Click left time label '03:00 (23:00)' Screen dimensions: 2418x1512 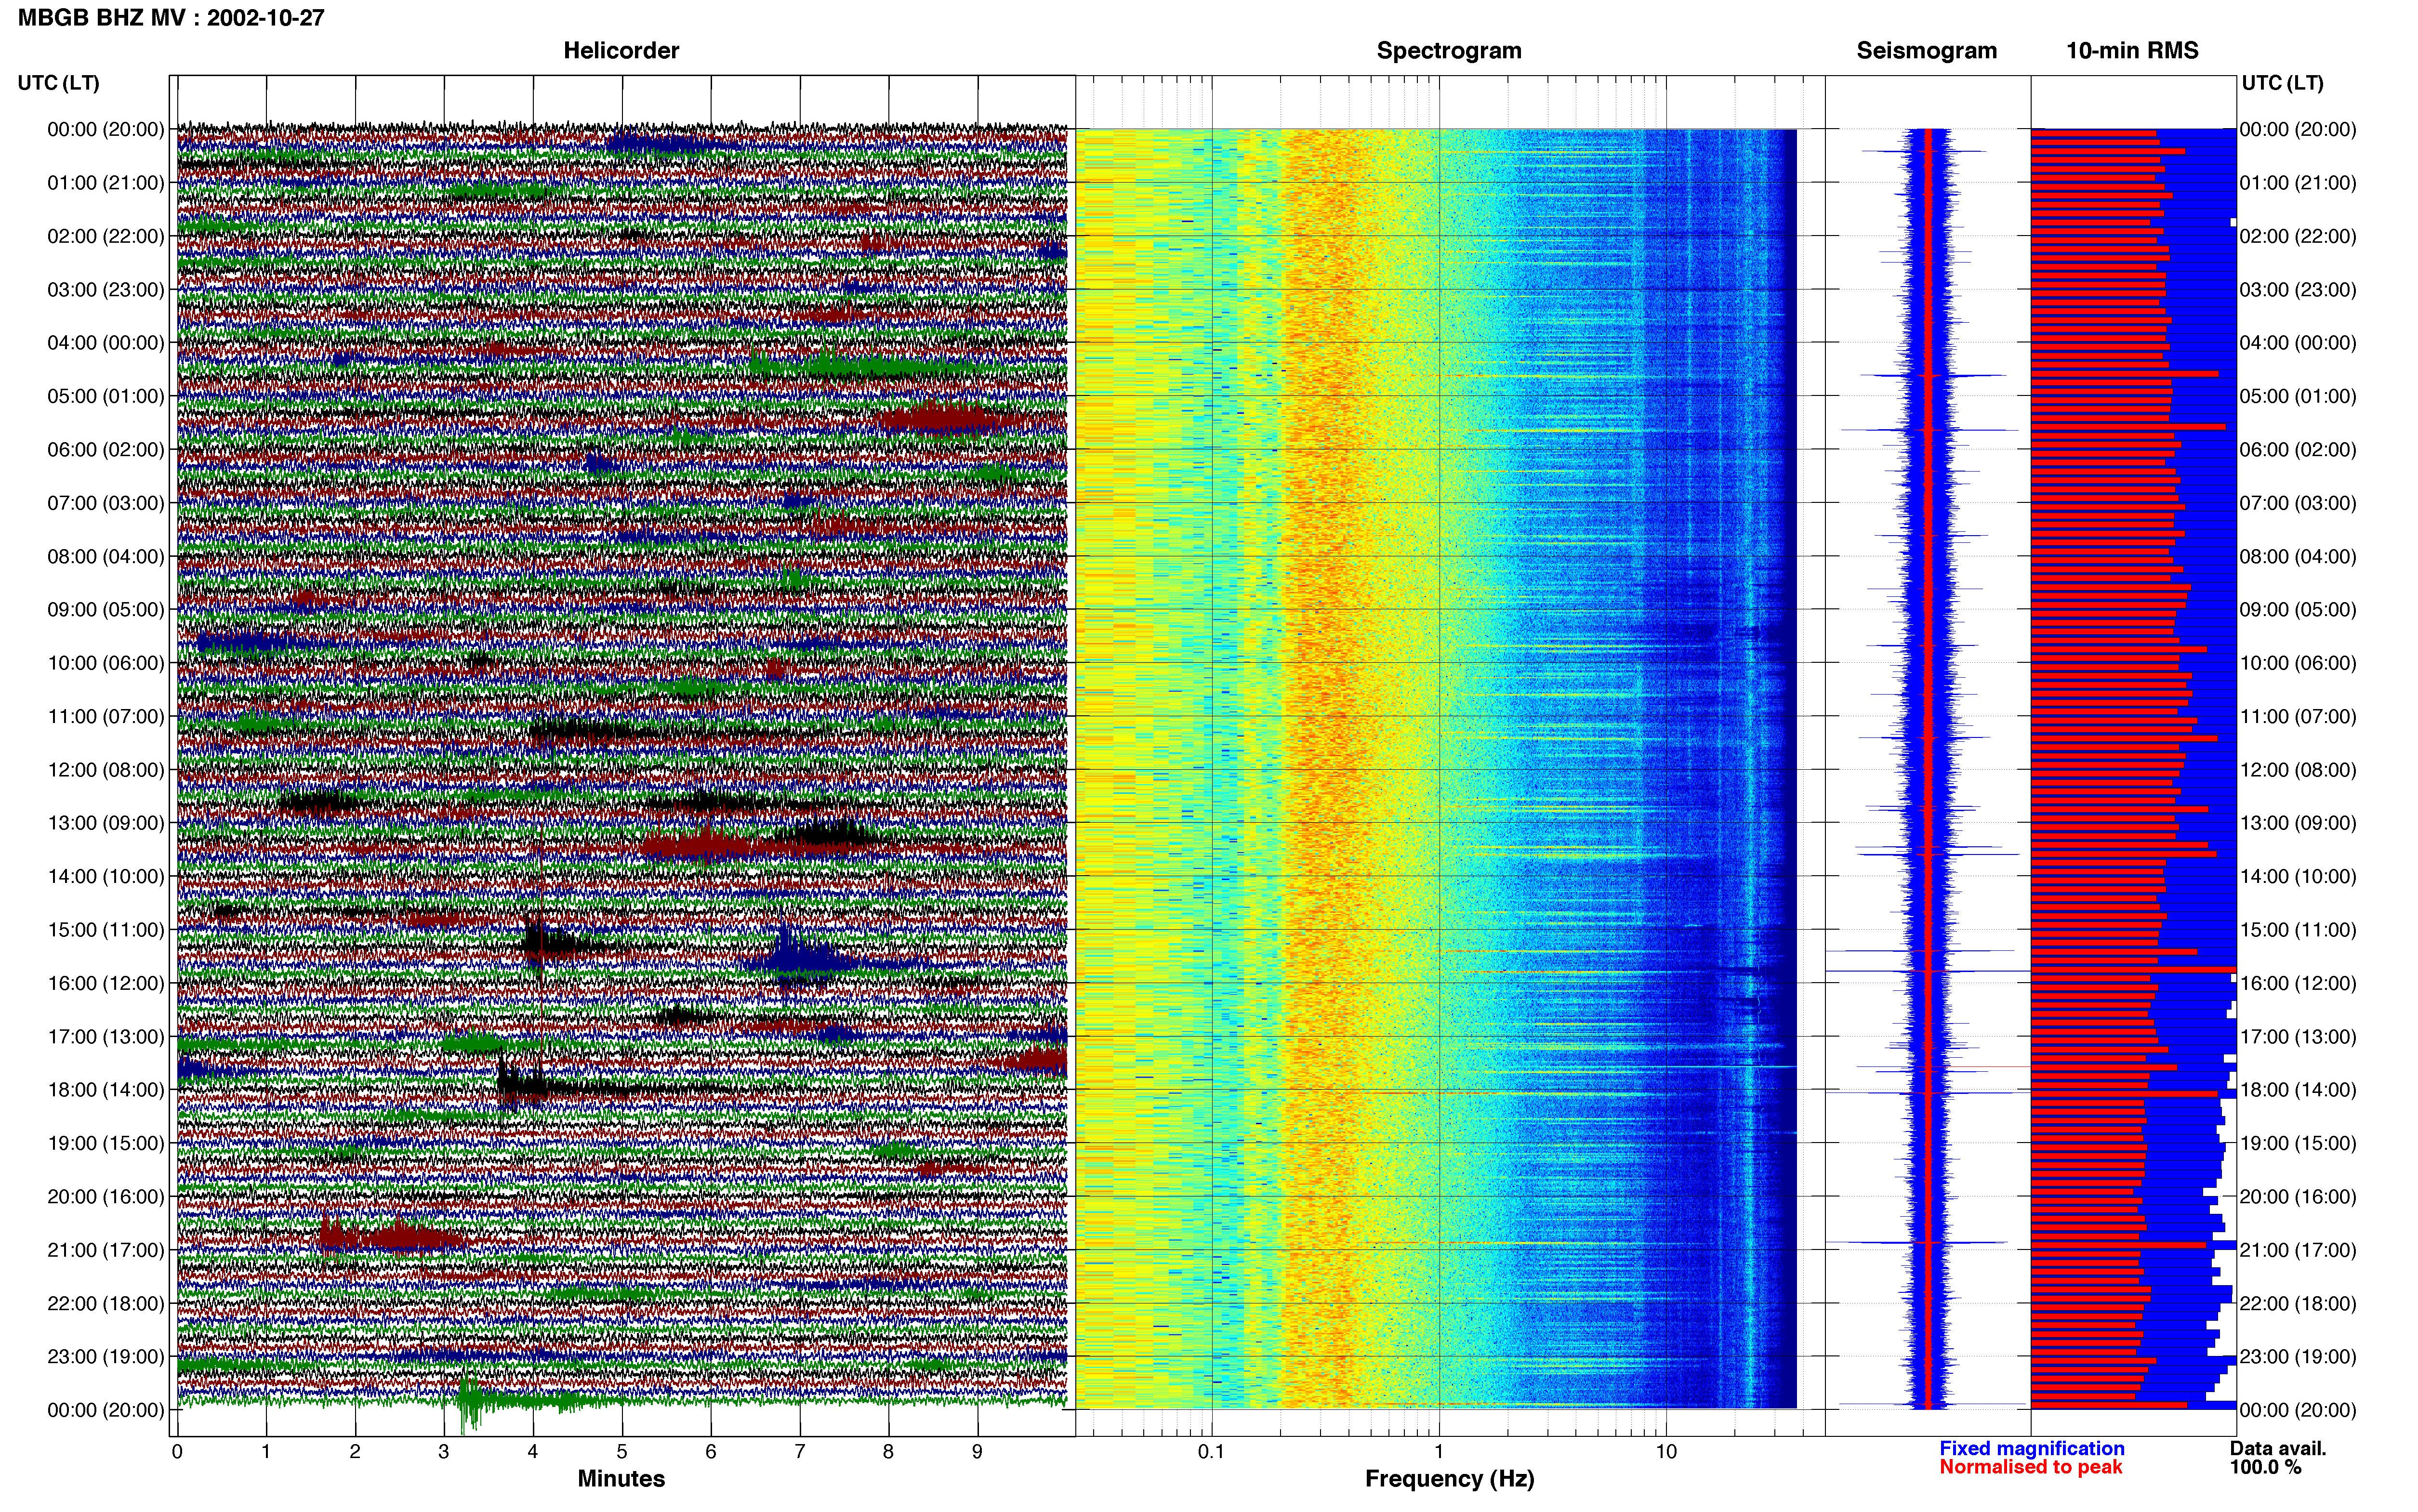(106, 290)
